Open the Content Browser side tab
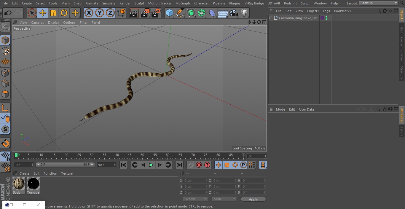 (402, 49)
